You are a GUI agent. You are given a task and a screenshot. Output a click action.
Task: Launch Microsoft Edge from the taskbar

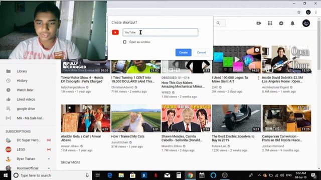(x=110, y=175)
